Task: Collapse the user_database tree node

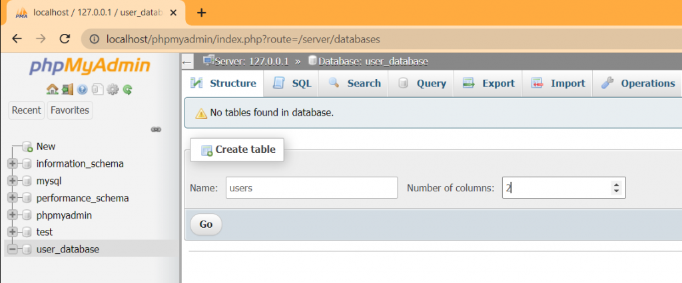Action: click(12, 249)
